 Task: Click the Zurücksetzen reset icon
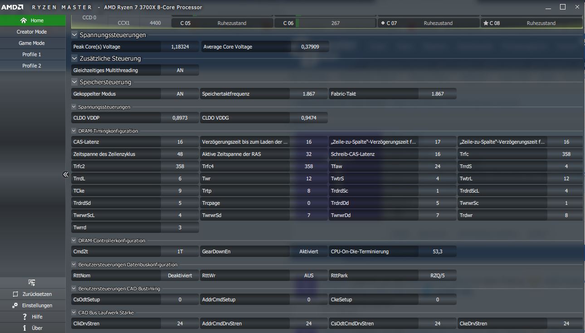coord(15,294)
